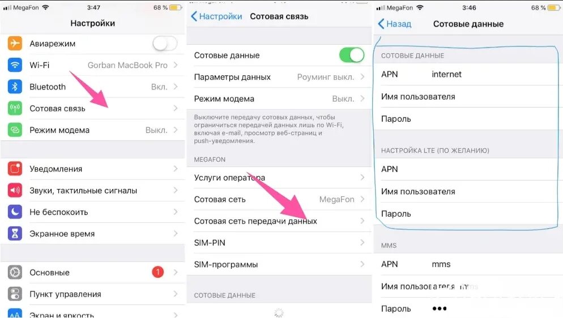This screenshot has width=563, height=318.
Task: Tap the red Уведомления icon
Action: pos(15,169)
